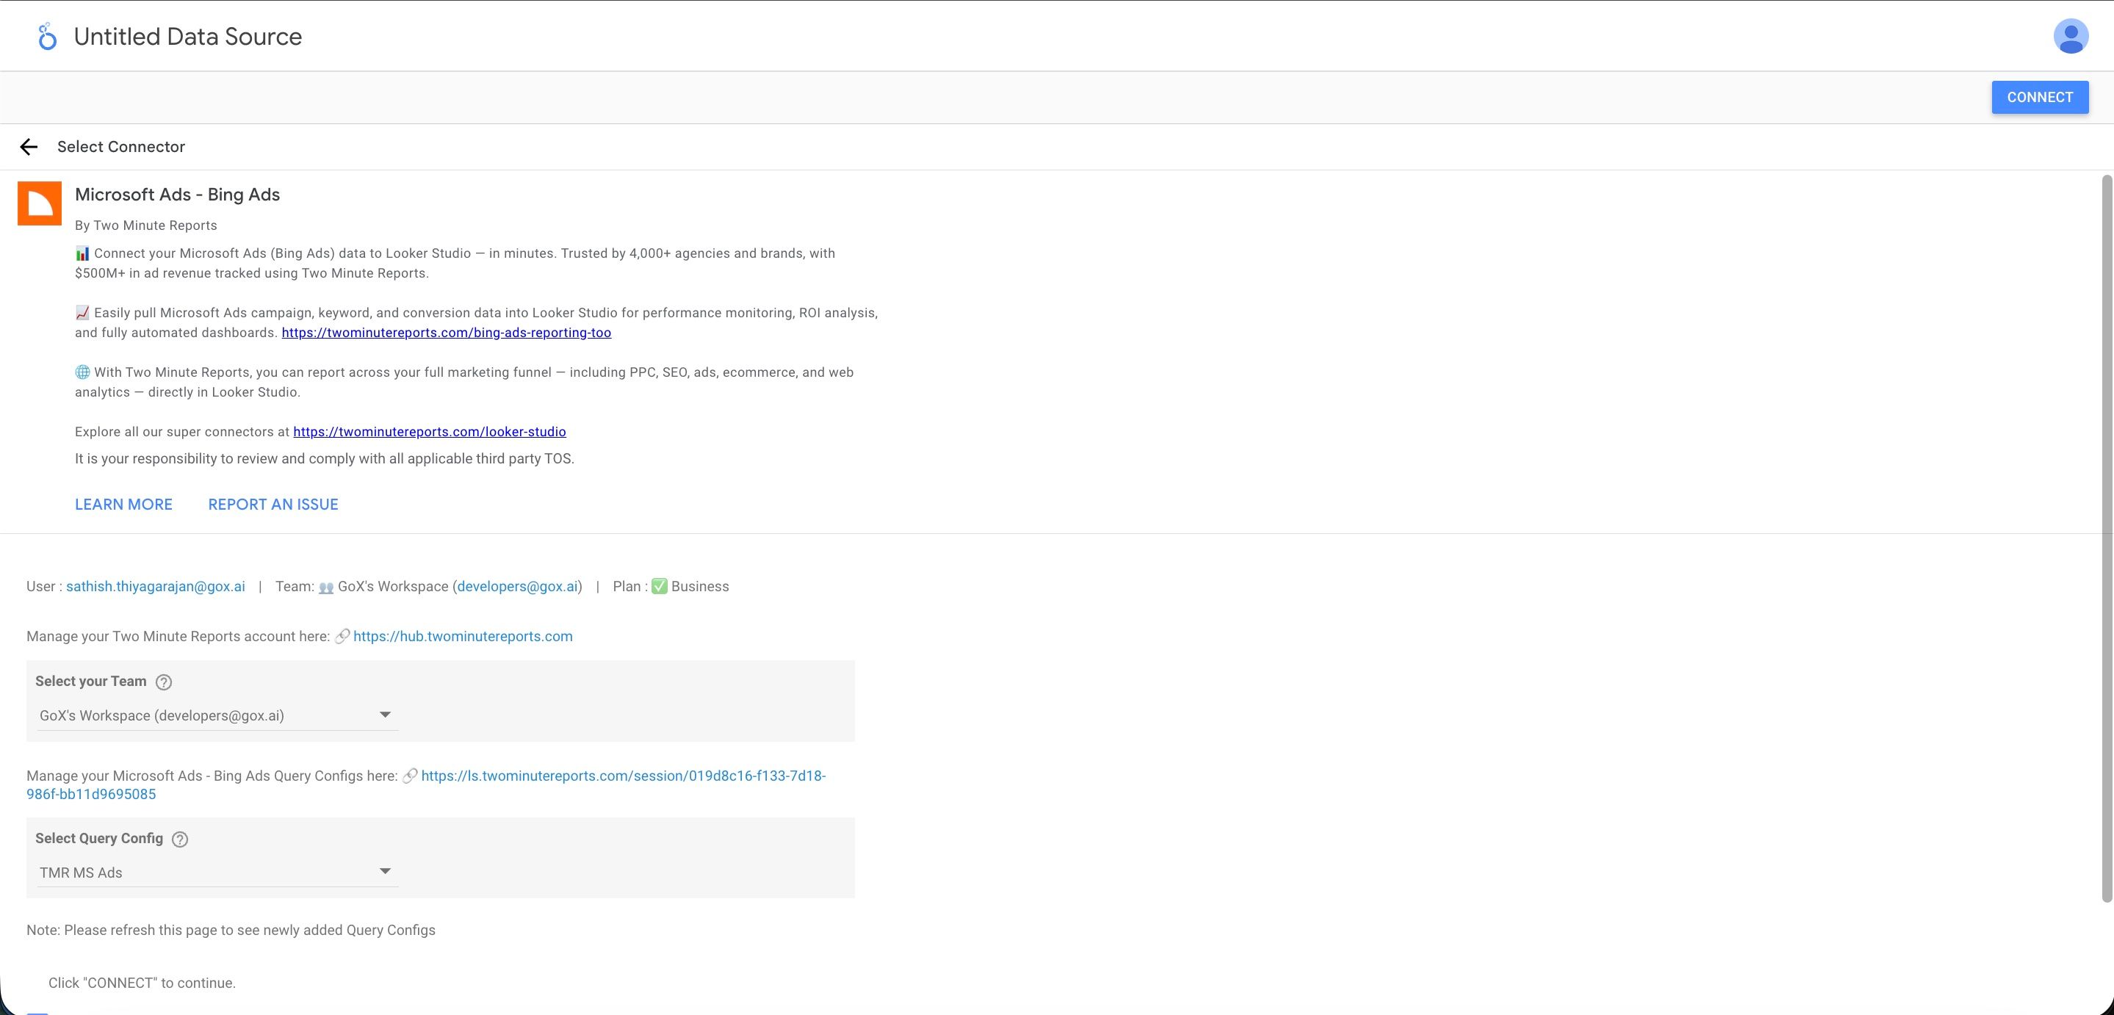The height and width of the screenshot is (1015, 2114).
Task: Click the link icon before the session URL
Action: (x=408, y=776)
